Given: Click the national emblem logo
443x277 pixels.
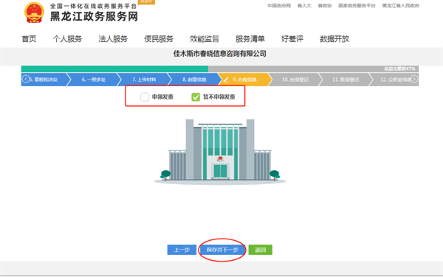Looking at the screenshot, I should click(x=34, y=13).
